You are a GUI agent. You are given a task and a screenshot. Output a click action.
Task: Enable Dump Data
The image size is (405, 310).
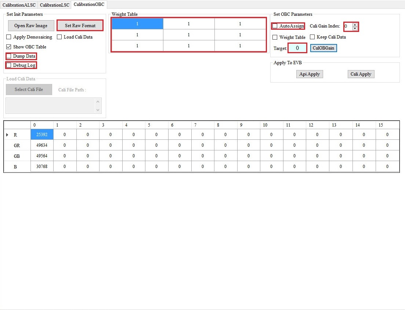pos(8,56)
